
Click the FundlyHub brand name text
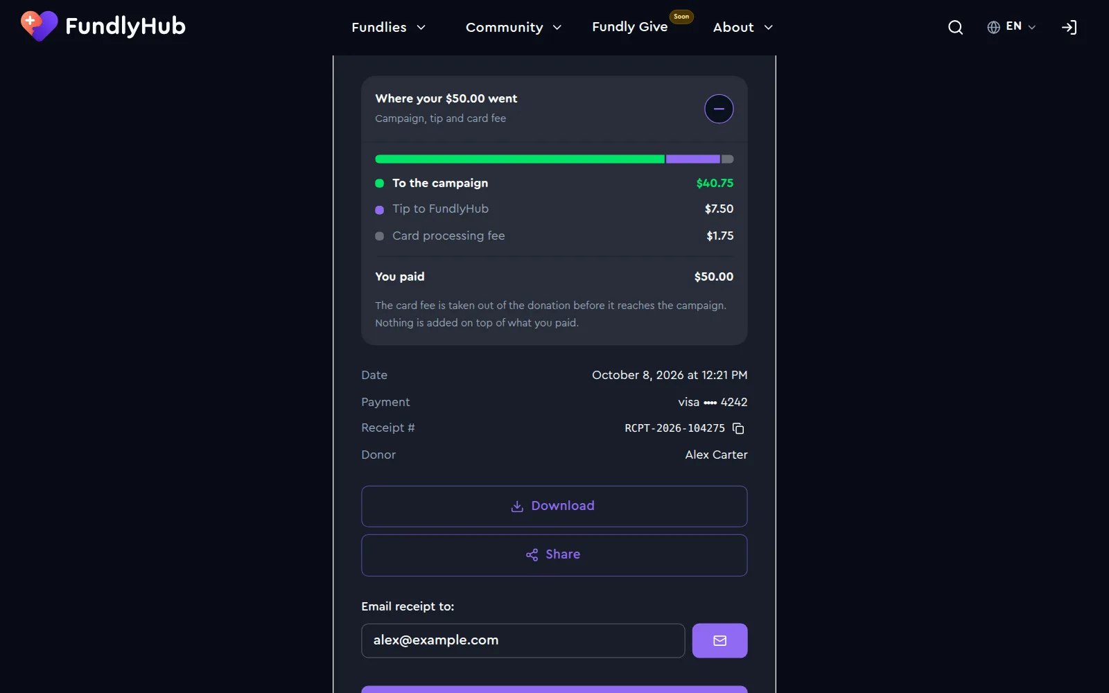(x=125, y=26)
